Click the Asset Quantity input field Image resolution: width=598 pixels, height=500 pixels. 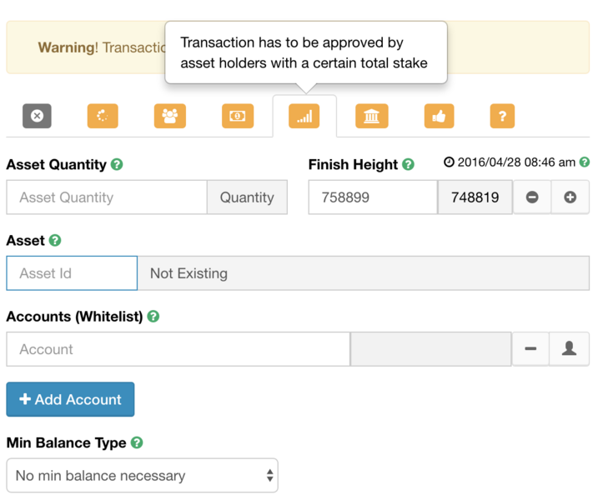coord(107,197)
